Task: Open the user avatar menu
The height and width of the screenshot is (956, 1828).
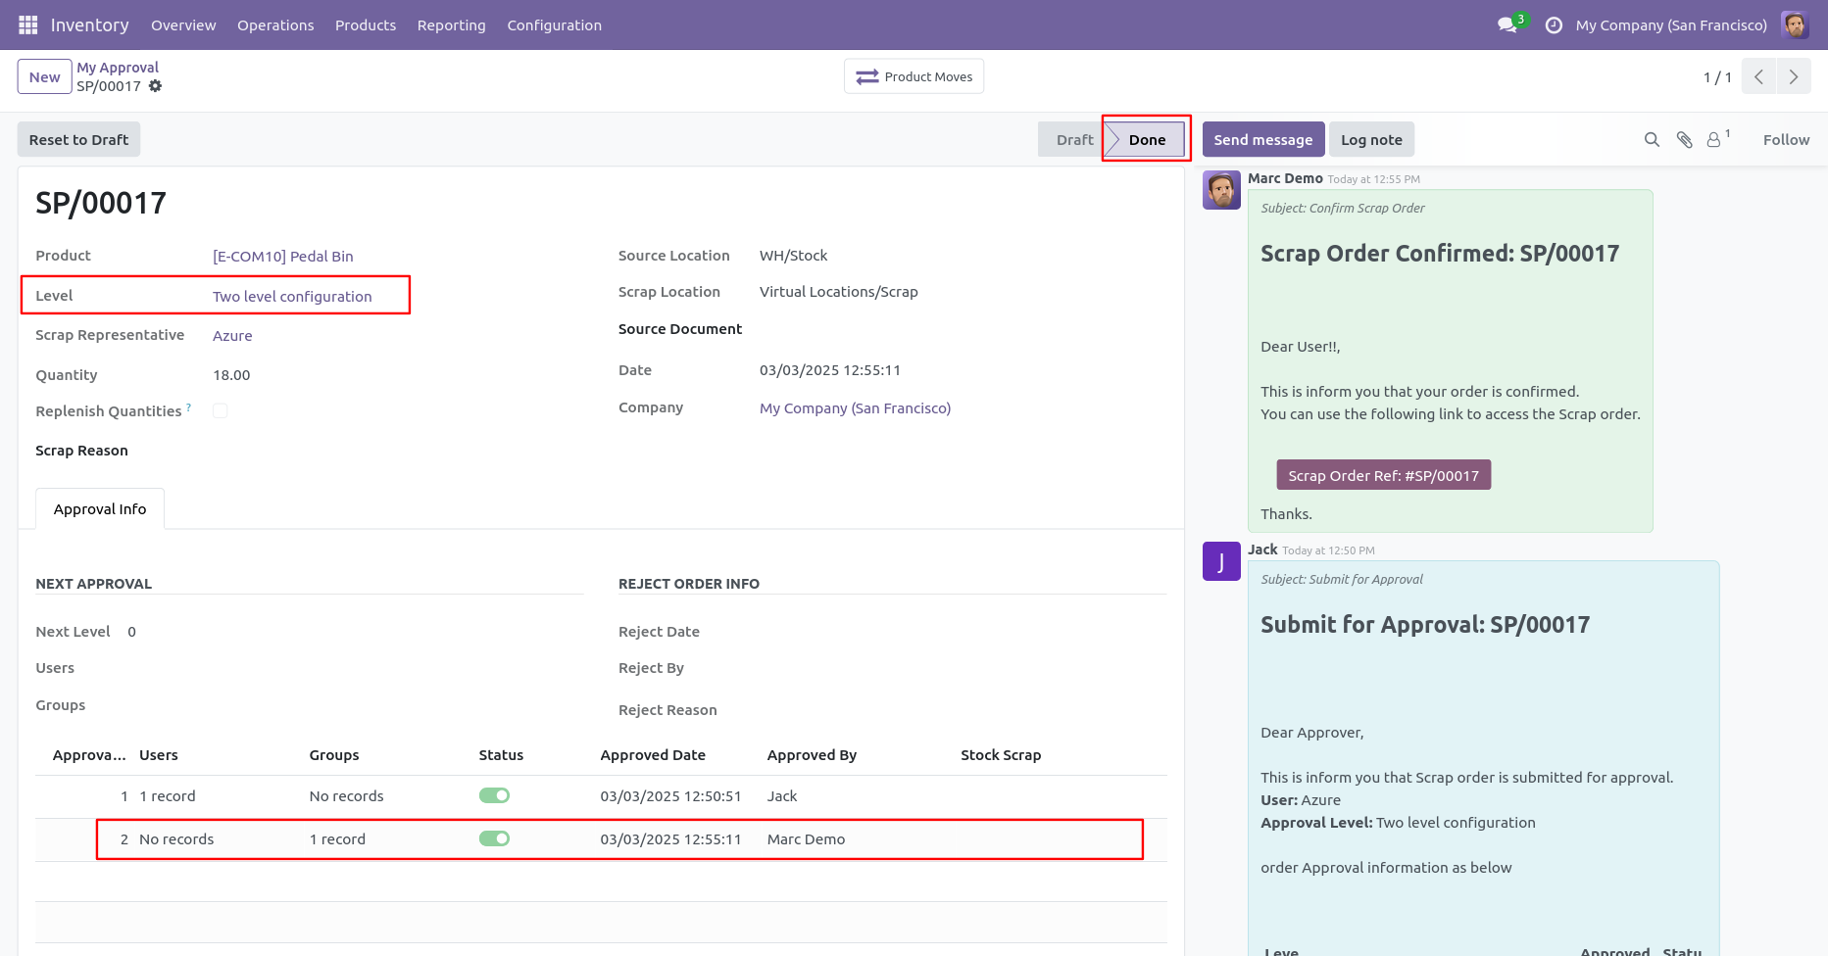Action: tap(1795, 25)
